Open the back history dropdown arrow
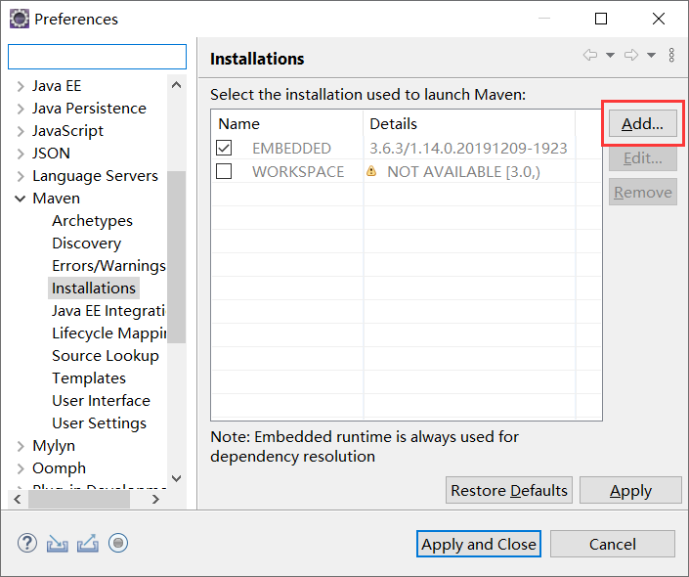Image resolution: width=689 pixels, height=577 pixels. pos(611,55)
